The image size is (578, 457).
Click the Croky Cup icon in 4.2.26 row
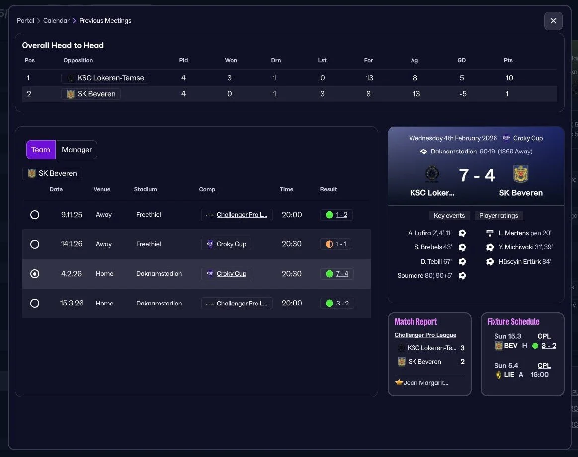point(210,274)
